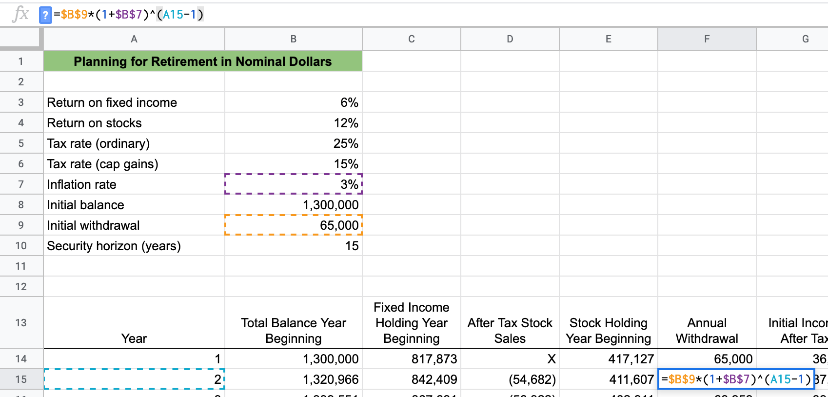
Task: Click the 3% inflation rate cell
Action: click(294, 184)
